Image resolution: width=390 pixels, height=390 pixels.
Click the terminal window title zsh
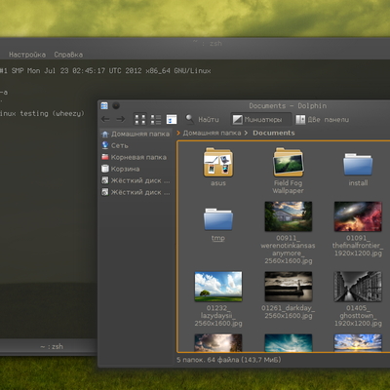(208, 43)
